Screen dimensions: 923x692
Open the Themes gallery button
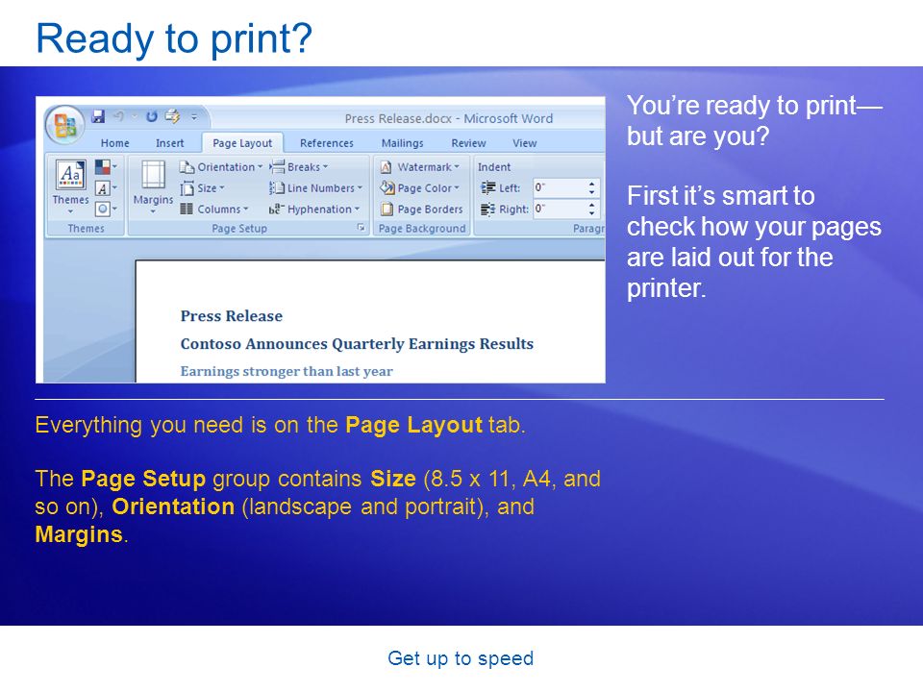pos(70,187)
